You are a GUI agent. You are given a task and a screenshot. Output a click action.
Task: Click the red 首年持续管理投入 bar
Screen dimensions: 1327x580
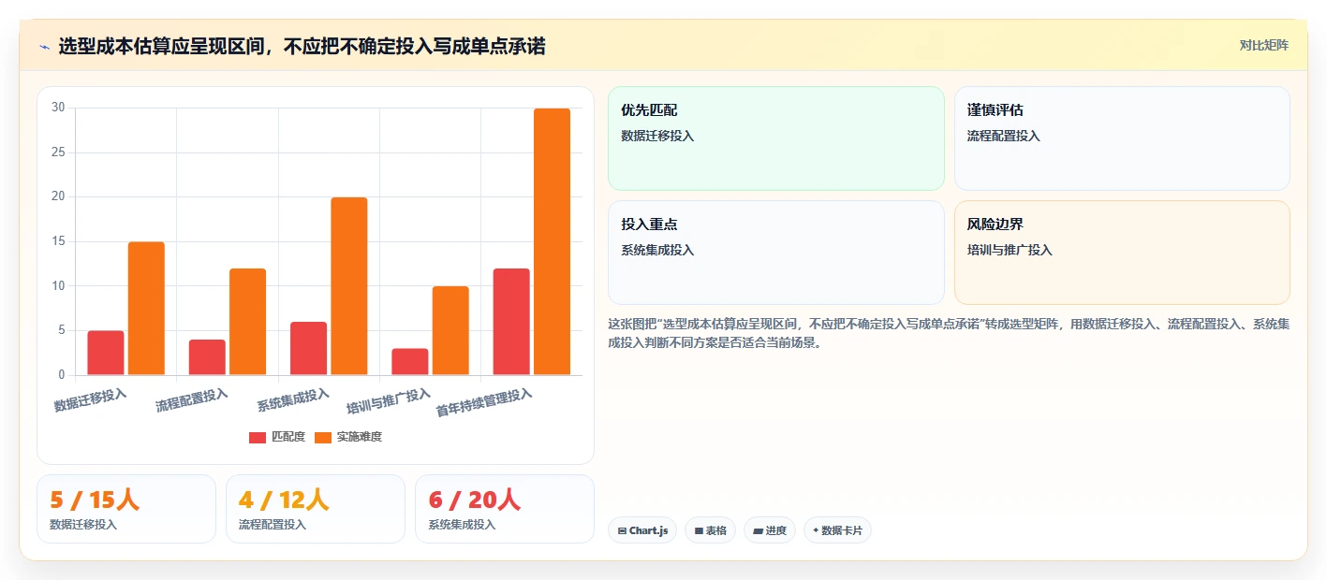coord(511,322)
